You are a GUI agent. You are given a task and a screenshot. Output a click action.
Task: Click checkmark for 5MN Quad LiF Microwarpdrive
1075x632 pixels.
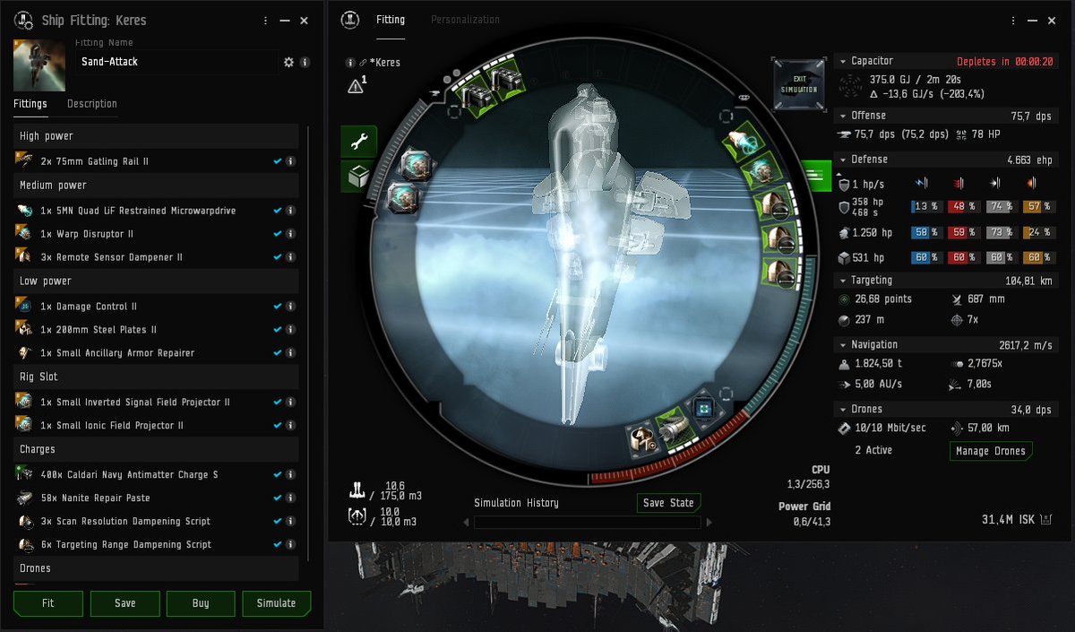click(278, 211)
